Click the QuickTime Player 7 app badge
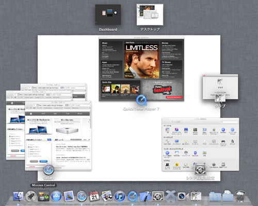The width and height of the screenshot is (258, 206). pyautogui.click(x=141, y=100)
